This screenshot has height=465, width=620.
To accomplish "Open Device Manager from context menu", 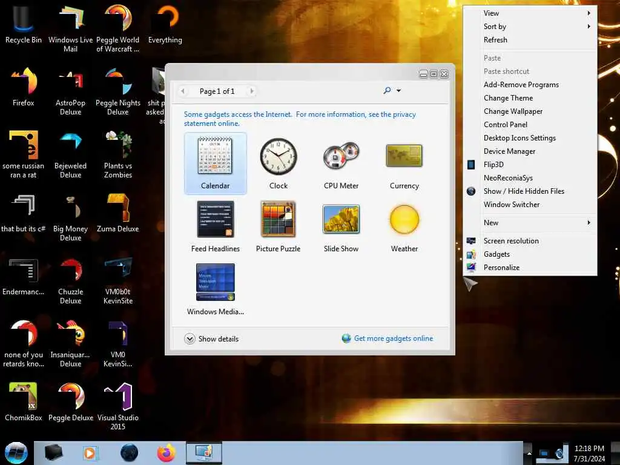I will click(x=530, y=151).
